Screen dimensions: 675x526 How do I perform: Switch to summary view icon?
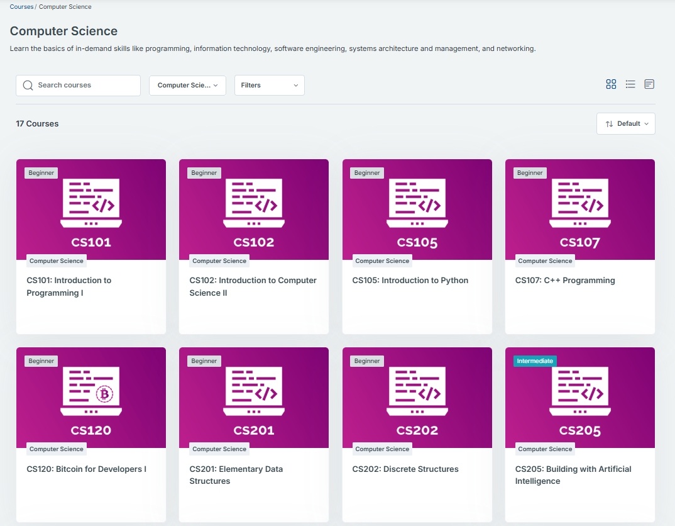tap(649, 84)
